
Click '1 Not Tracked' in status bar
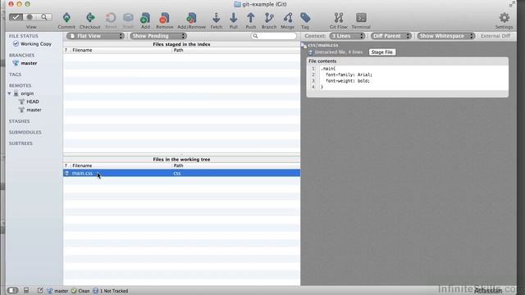pyautogui.click(x=110, y=291)
